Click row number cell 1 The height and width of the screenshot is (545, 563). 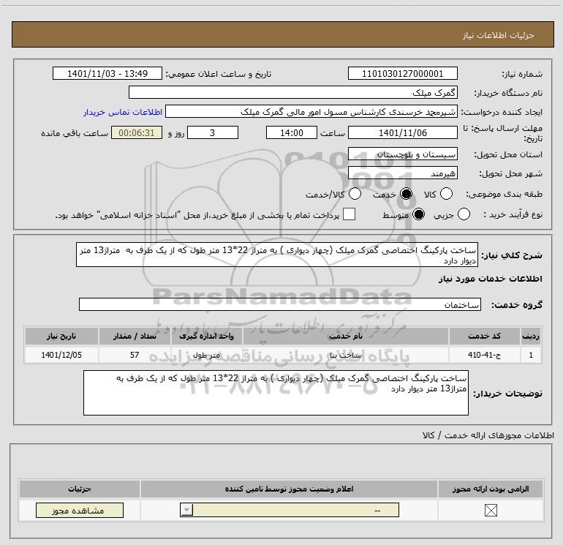click(531, 355)
